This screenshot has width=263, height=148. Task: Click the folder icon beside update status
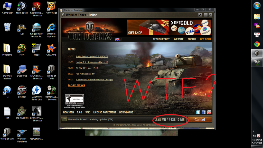tap(64, 119)
